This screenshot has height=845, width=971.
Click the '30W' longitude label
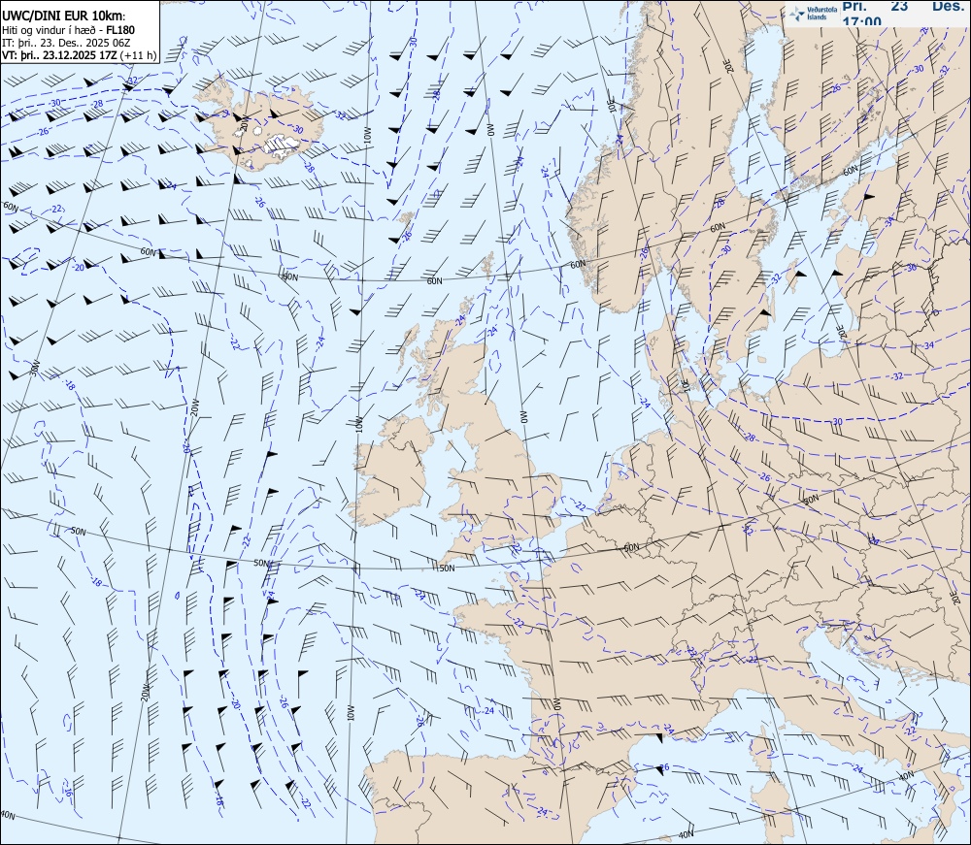(35, 368)
